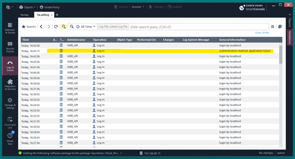Image resolution: width=295 pixels, height=159 pixels.
Task: Open the Security Policies view
Action: pyautogui.click(x=10, y=47)
